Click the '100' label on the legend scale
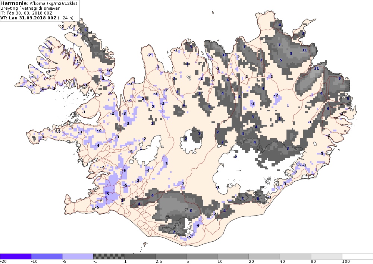Viewport: 373px width, 264px height. click(346, 262)
